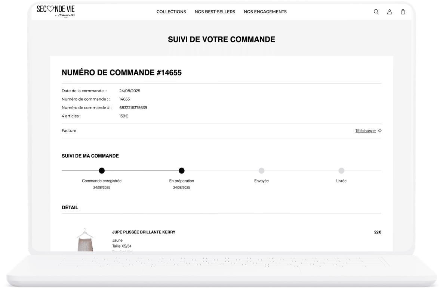Screen dimensions: 443x288
Task: Click the Télécharger invoice link
Action: coord(365,131)
